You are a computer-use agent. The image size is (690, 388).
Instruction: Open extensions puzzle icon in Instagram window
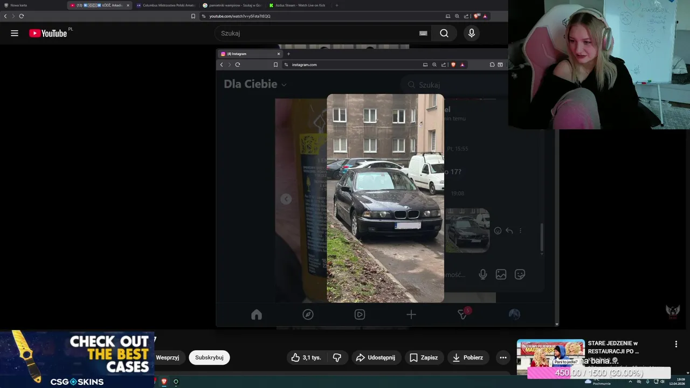[x=492, y=65]
